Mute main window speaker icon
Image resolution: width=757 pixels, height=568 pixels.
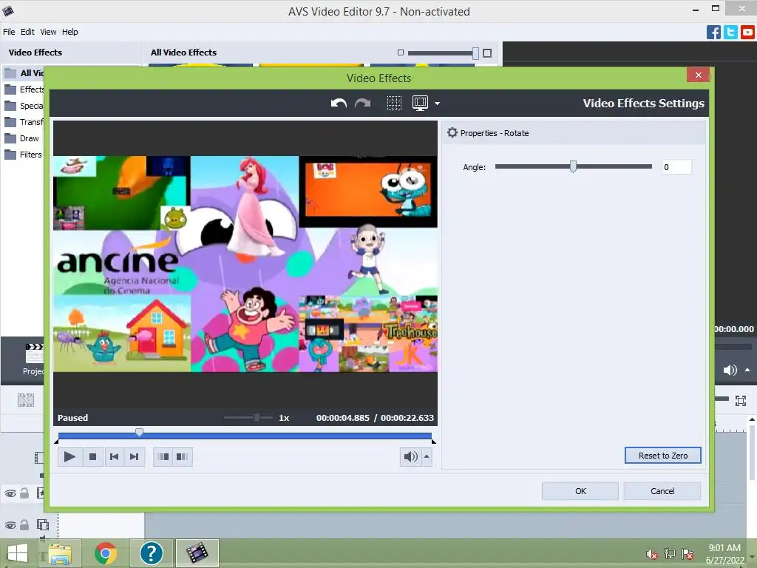tap(730, 370)
